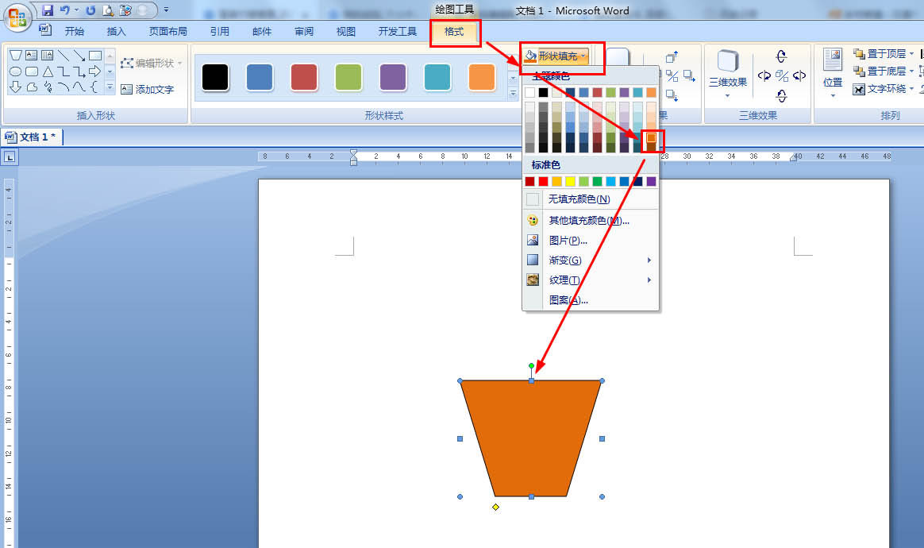Pick the straight line shape

pos(64,56)
